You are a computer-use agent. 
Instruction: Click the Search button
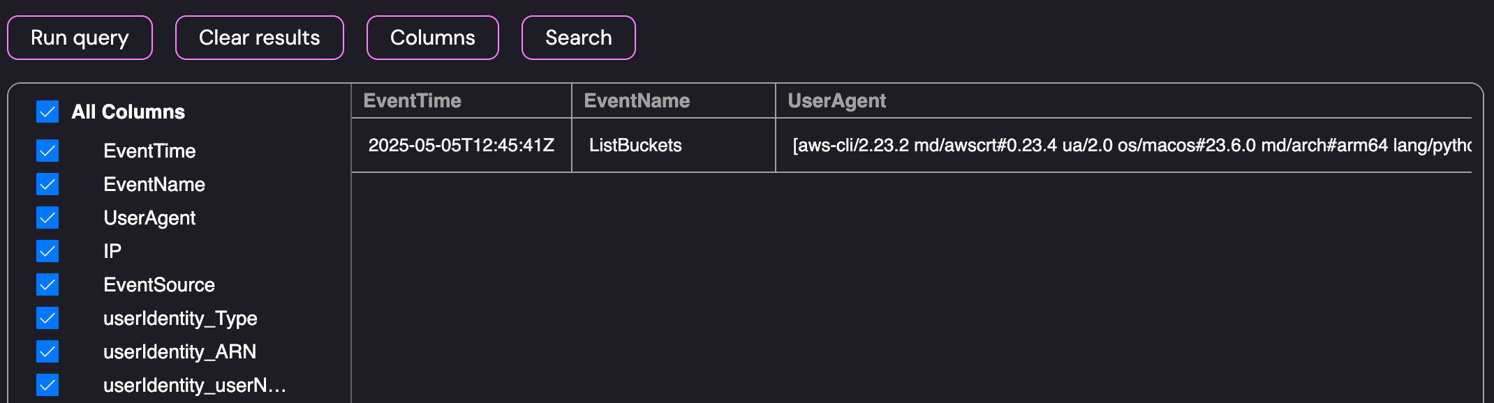pos(578,38)
